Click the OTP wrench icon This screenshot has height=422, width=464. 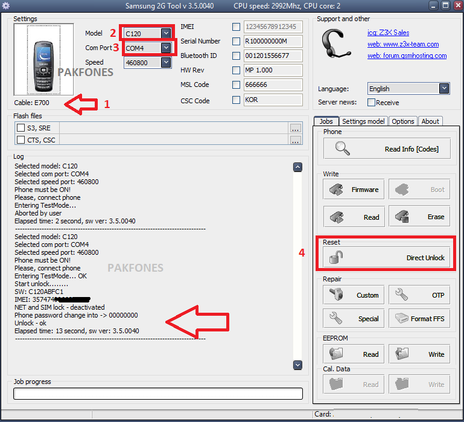402,295
